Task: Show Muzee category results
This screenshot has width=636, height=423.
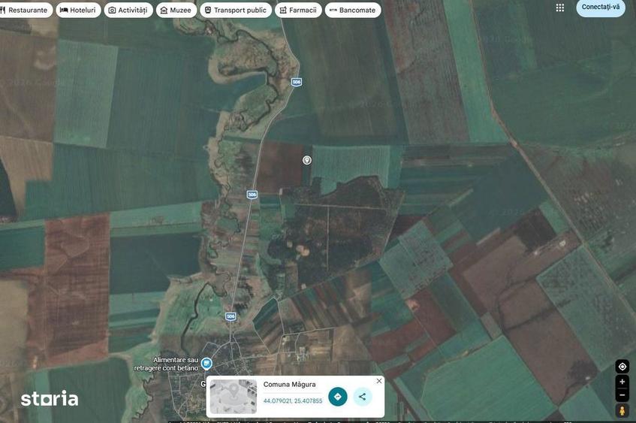Action: [176, 10]
